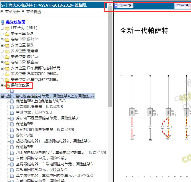Select the 保险丝配置 folder label
The image size is (191, 182).
coord(20,85)
